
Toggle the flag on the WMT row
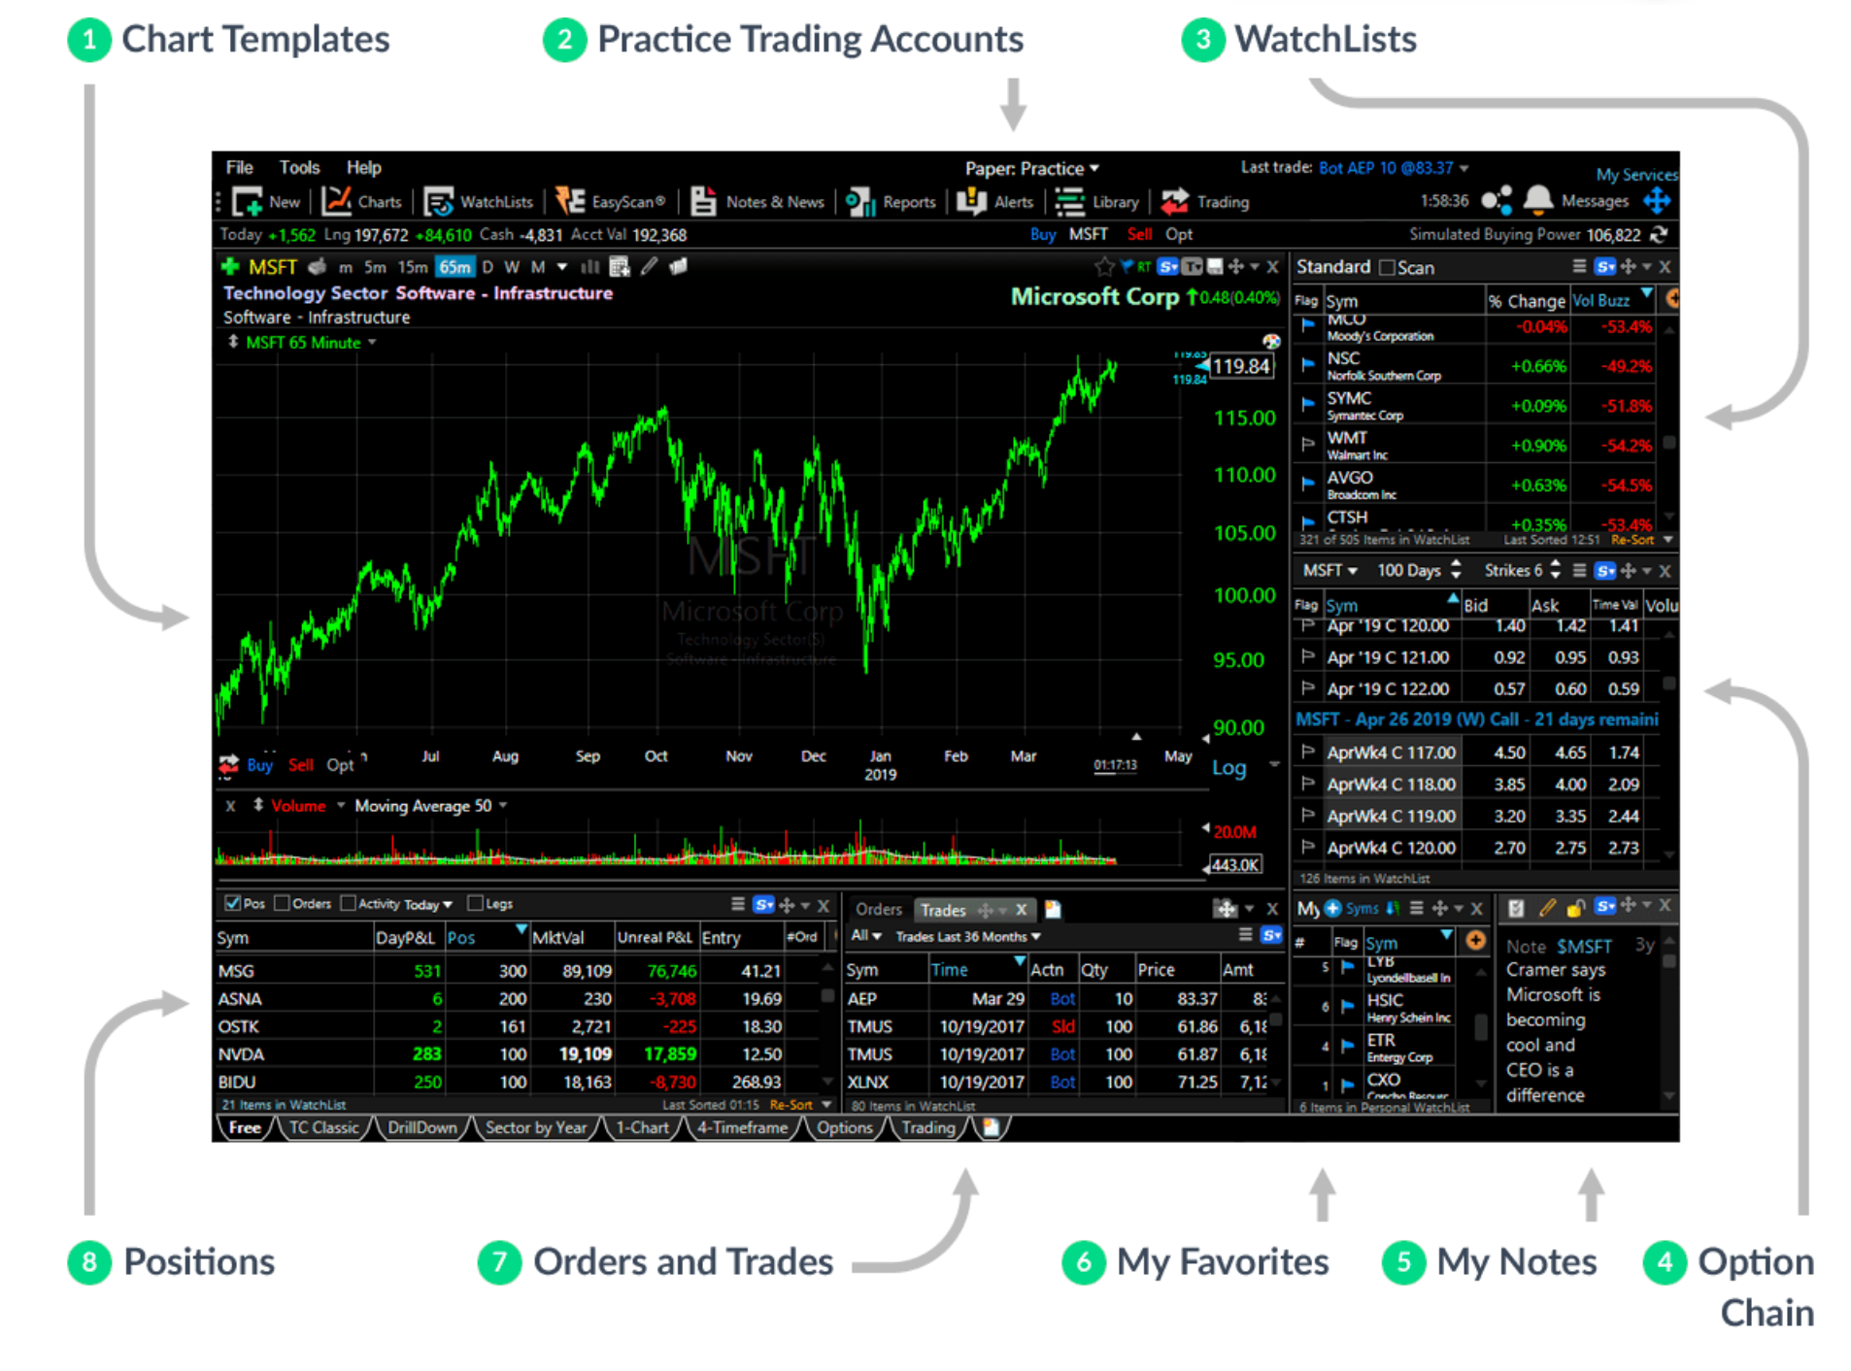pos(1307,443)
